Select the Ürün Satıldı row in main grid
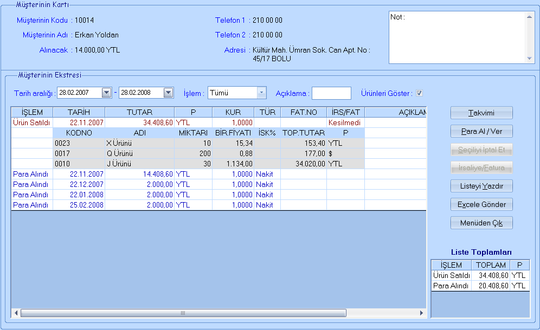The height and width of the screenshot is (330, 540). pyautogui.click(x=218, y=122)
